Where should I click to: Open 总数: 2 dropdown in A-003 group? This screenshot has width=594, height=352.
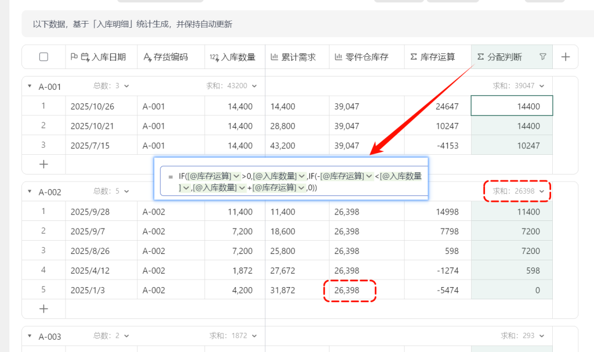coord(111,336)
